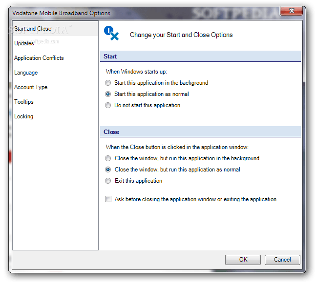Click the dialog title 'Vodafone Mobile Broadband Options'
316x283 pixels.
[61, 13]
